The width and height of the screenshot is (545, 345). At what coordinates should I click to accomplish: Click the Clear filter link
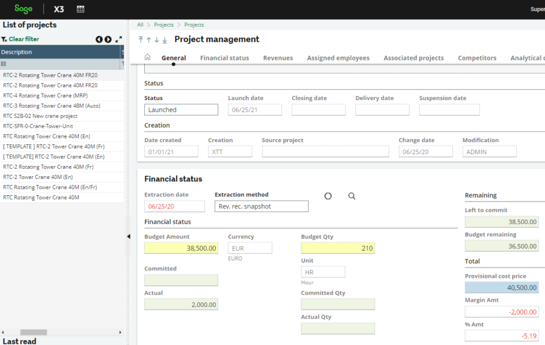coord(24,39)
